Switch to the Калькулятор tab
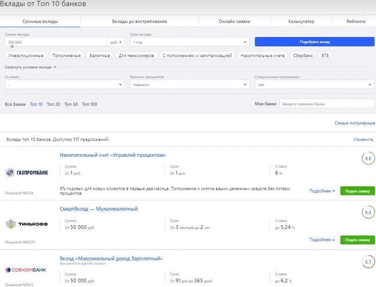Screen dimensions: 376x287 coord(301,22)
